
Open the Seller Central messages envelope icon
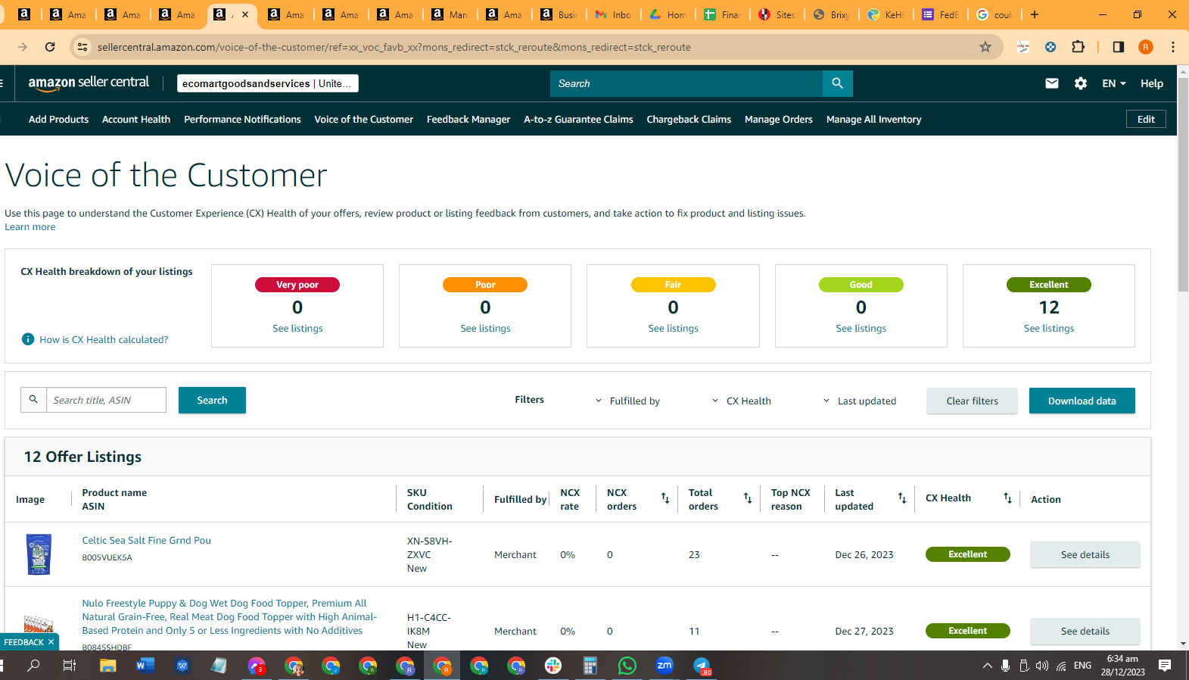[1052, 83]
